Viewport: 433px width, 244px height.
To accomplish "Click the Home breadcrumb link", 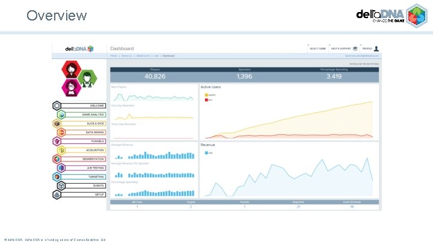I will (114, 56).
